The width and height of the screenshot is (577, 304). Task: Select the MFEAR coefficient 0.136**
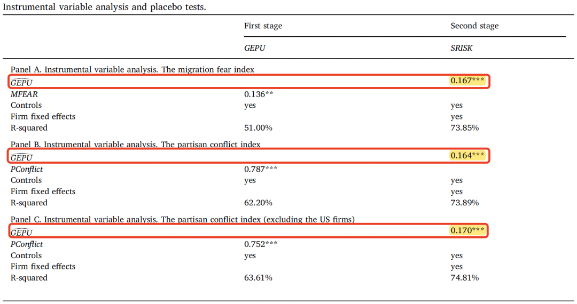click(x=259, y=94)
